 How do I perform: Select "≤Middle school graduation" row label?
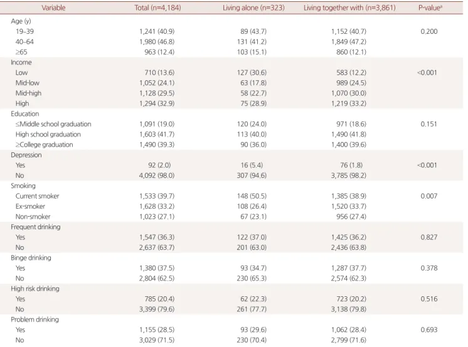click(x=53, y=124)
